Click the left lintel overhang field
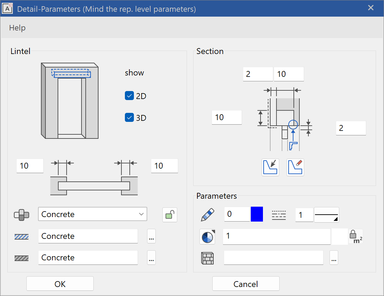 pos(30,166)
